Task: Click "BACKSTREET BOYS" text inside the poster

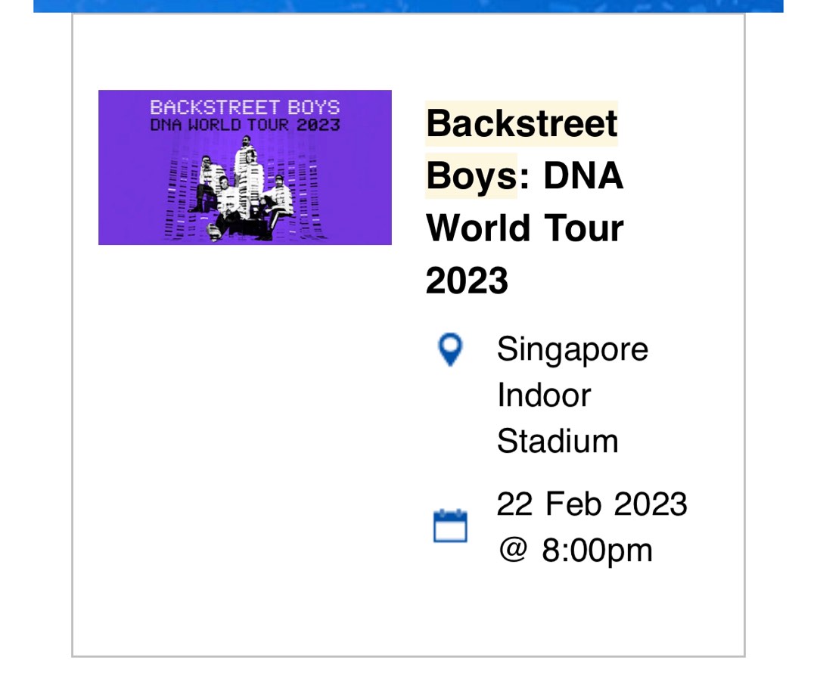Action: click(x=244, y=107)
